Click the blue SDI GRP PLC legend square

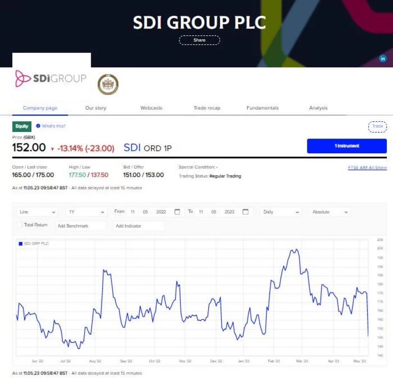21,243
